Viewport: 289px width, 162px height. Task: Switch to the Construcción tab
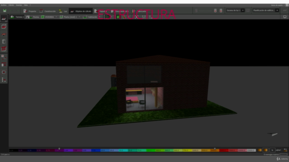(47, 11)
